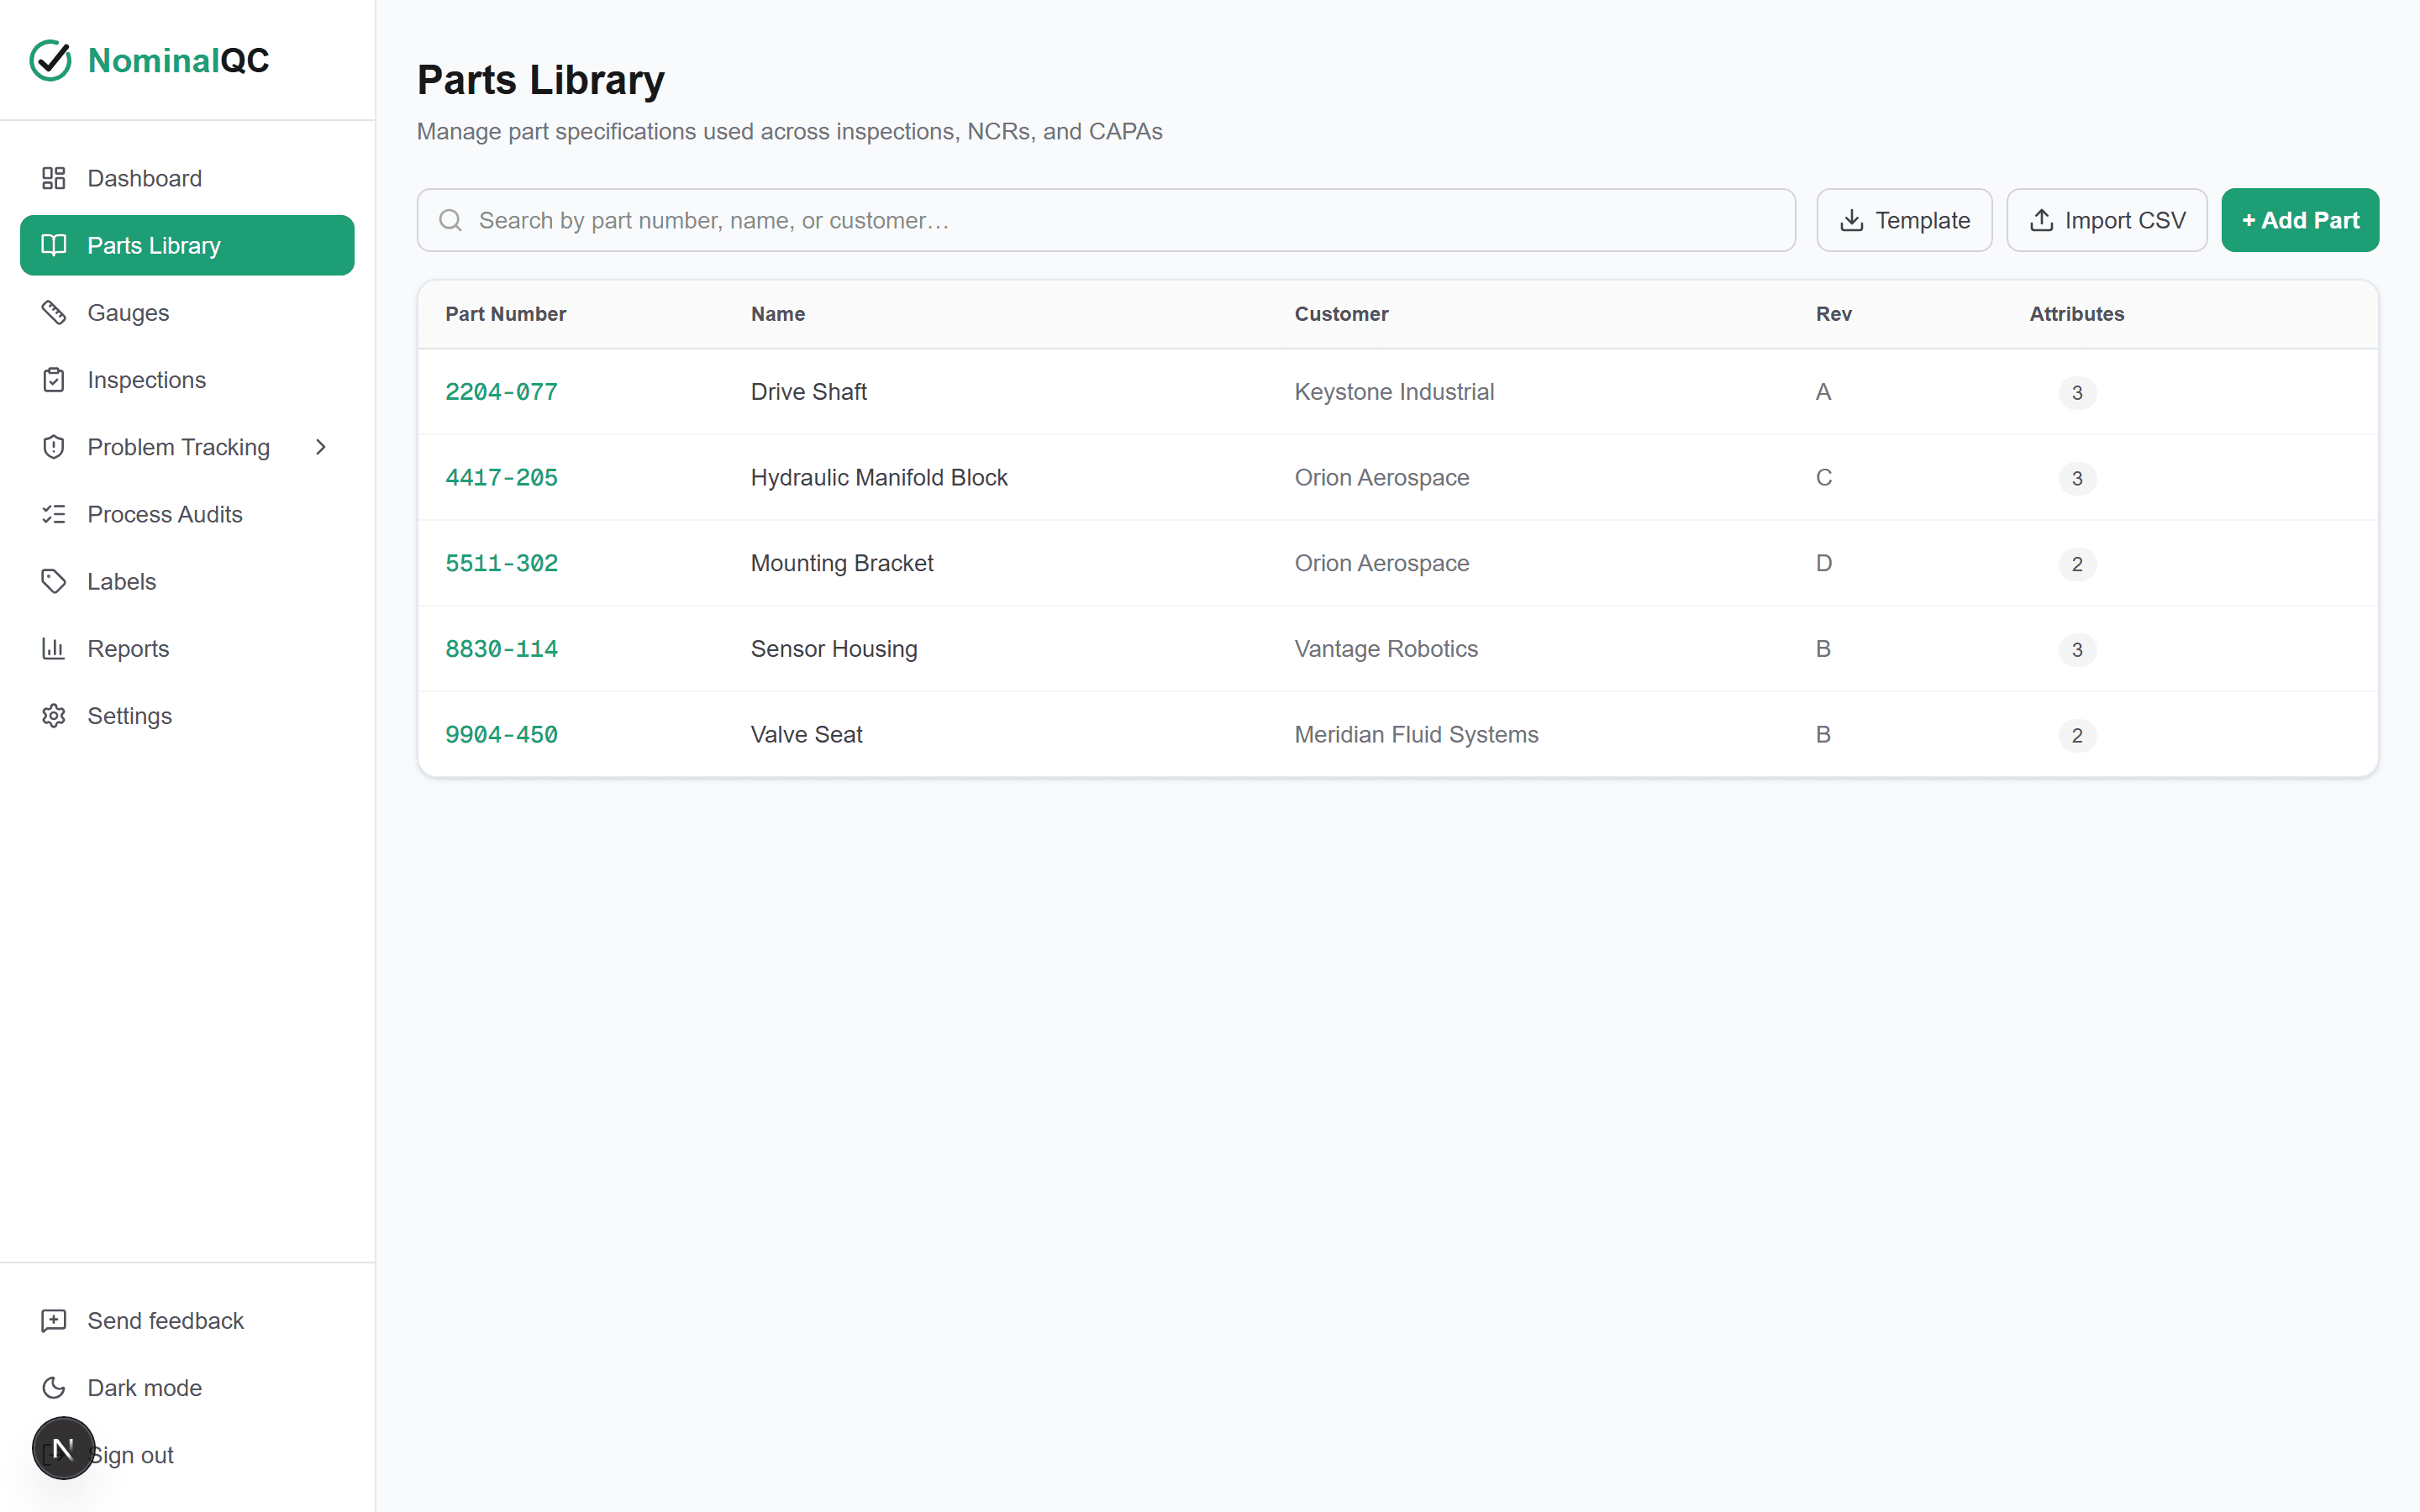This screenshot has width=2420, height=1512.
Task: Click Rev C of Hydraulic Manifold Block
Action: point(1823,477)
